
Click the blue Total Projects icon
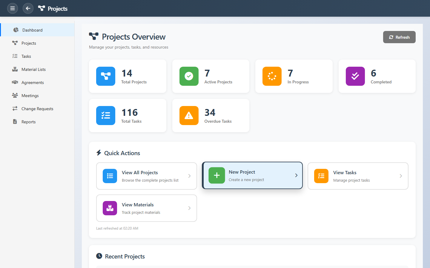tap(106, 76)
